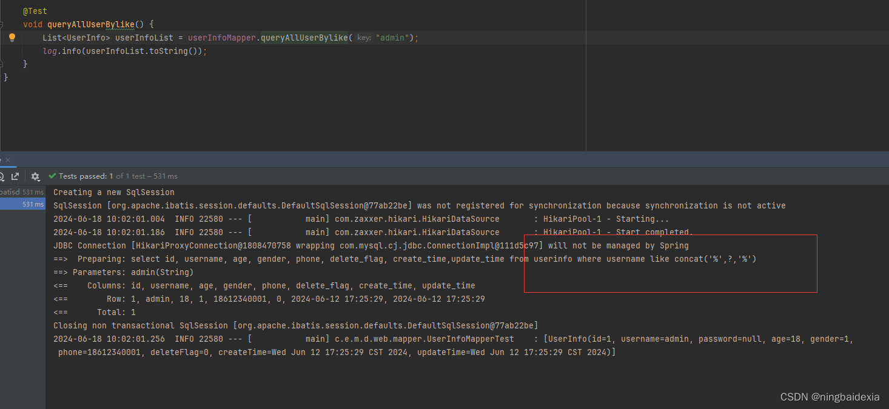The width and height of the screenshot is (889, 409).
Task: Click the 'Columns: id, username, age' line
Action: tap(264, 285)
